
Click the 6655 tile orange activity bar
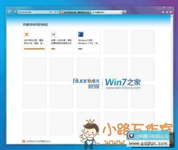(x=34, y=49)
